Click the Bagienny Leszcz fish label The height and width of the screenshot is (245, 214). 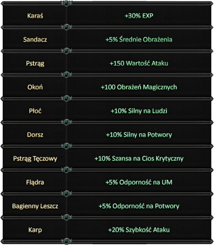pyautogui.click(x=35, y=206)
